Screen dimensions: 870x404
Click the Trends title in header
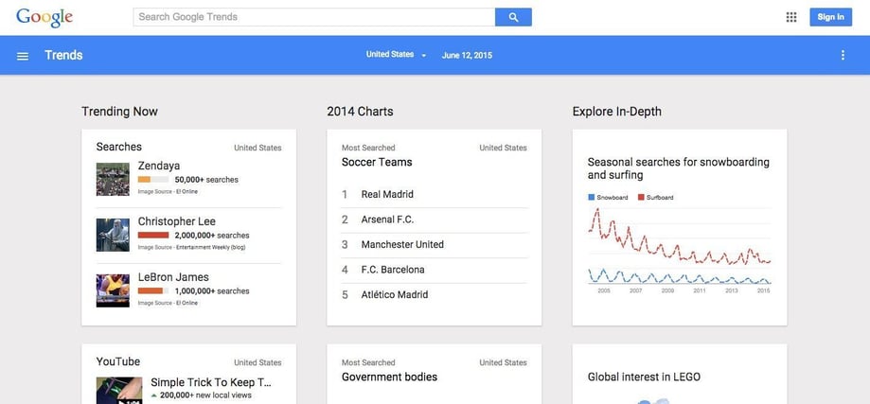pos(63,55)
